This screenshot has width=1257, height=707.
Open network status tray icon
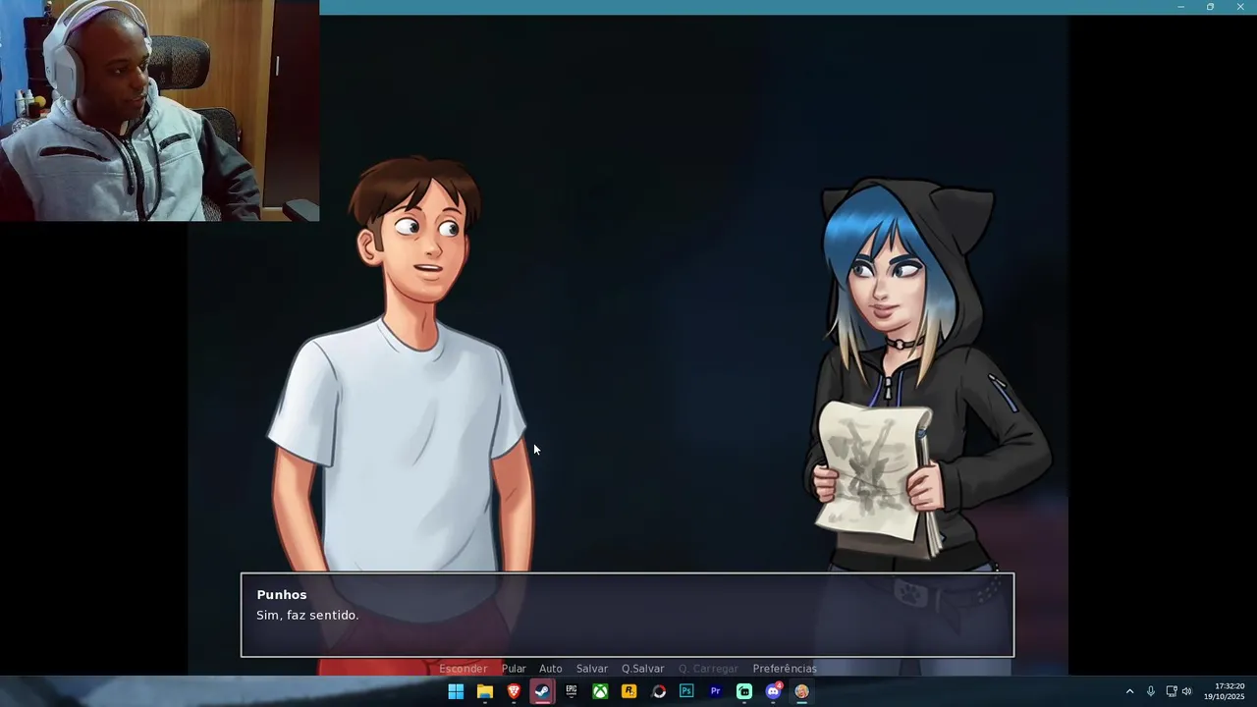[1171, 691]
